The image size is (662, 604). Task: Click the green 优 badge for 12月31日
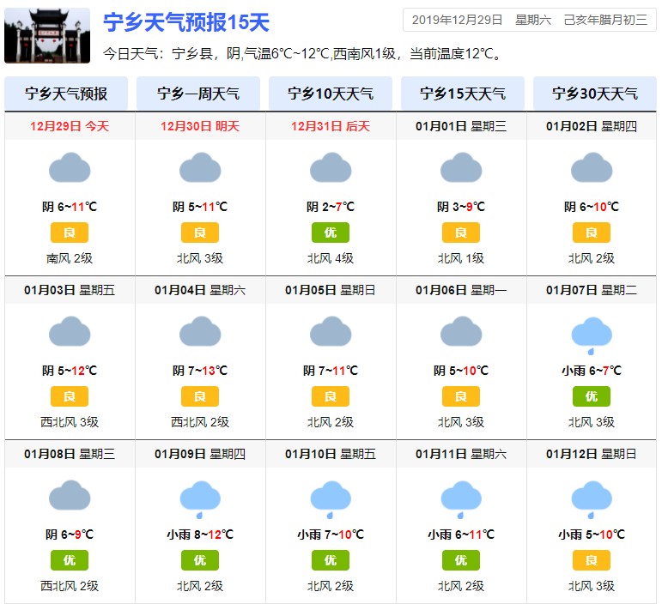pos(331,233)
